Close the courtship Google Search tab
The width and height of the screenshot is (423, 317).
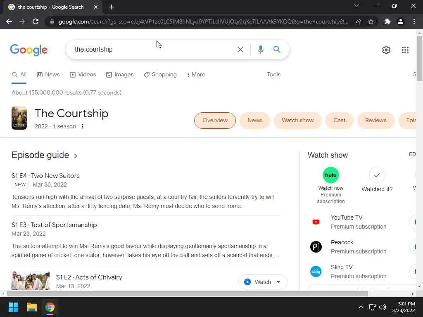coord(96,7)
